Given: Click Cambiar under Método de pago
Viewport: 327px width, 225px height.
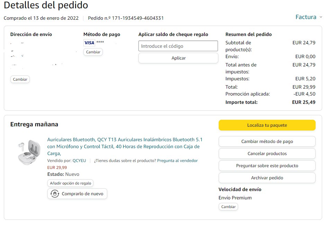Looking at the screenshot, I should (x=93, y=52).
